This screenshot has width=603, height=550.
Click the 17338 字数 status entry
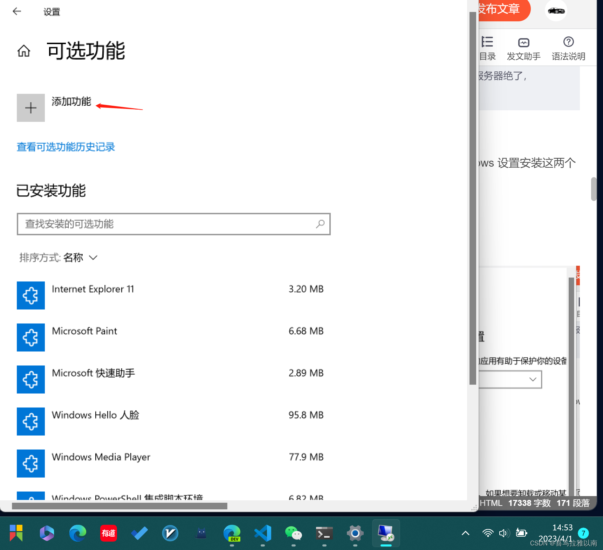[x=529, y=503]
